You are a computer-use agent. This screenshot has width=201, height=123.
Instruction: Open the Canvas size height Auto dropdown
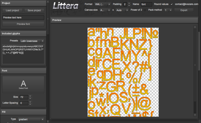tap(122, 10)
